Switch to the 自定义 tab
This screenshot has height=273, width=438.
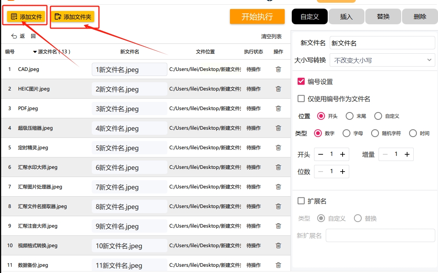(x=309, y=16)
